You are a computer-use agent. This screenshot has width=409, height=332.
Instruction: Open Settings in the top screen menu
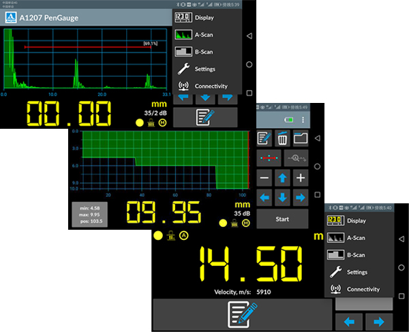coord(207,69)
